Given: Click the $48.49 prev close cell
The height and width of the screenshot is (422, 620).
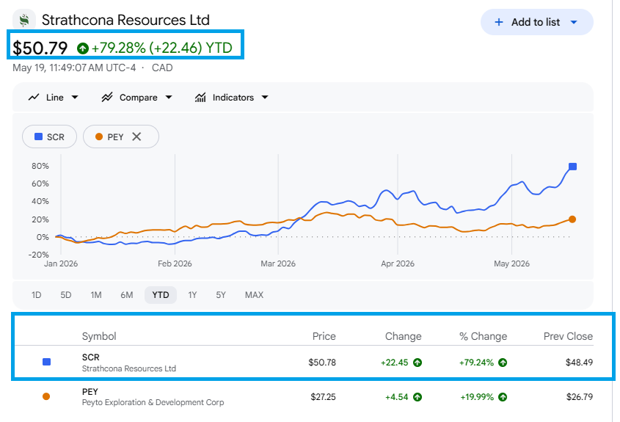Looking at the screenshot, I should pos(579,363).
